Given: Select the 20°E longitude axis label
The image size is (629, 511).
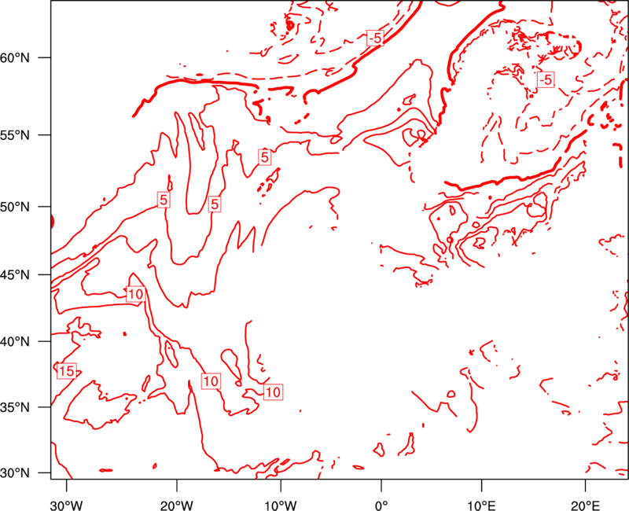Looking at the screenshot, I should (585, 505).
